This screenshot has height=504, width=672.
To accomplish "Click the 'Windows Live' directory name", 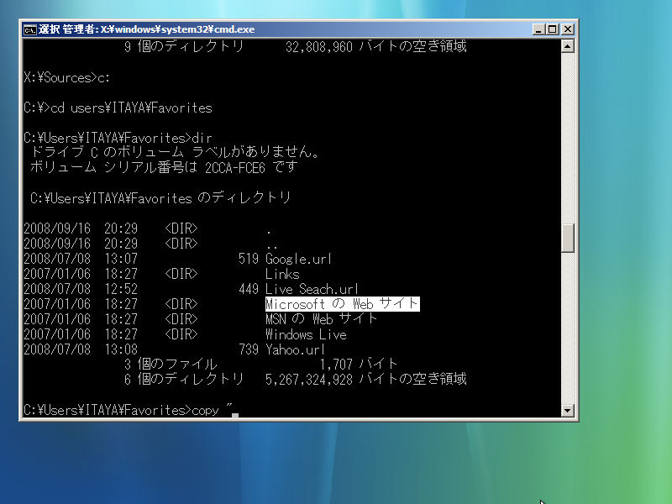I will [306, 334].
